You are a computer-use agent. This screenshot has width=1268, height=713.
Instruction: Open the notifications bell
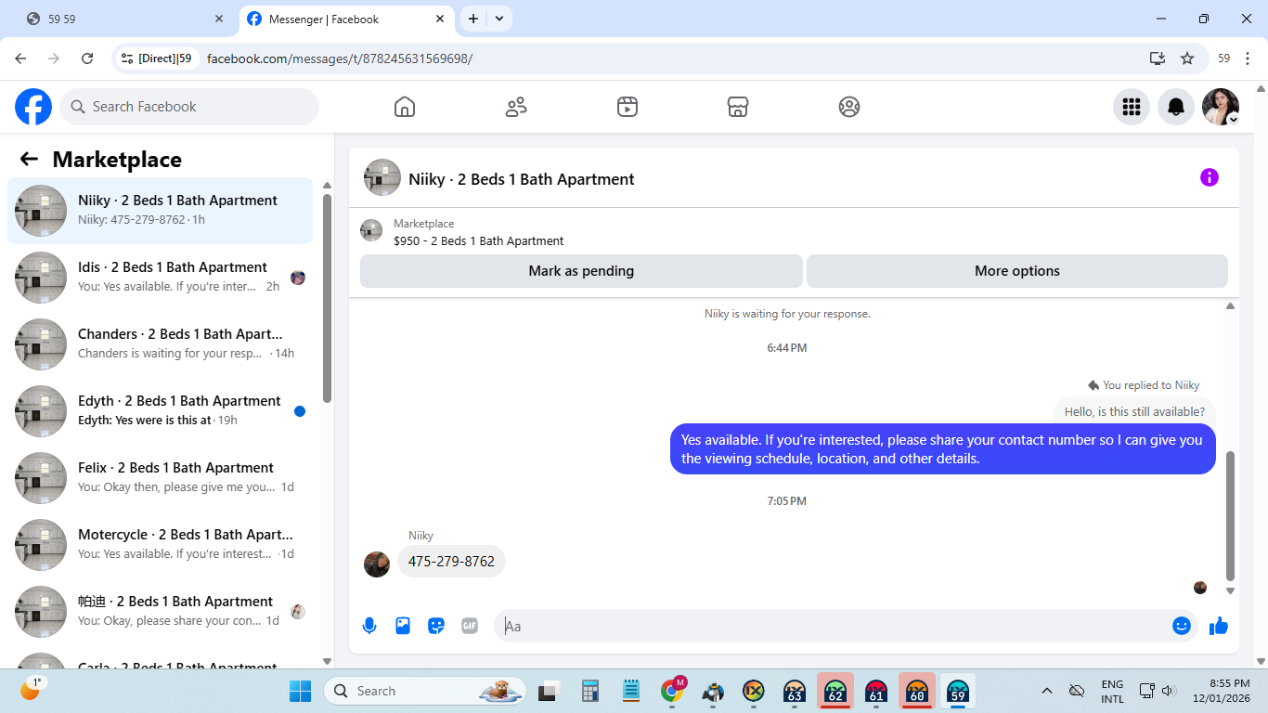click(x=1176, y=107)
